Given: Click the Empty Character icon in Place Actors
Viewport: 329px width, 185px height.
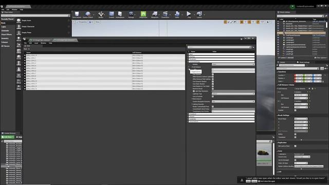Looking at the screenshot, I should coord(19,27).
